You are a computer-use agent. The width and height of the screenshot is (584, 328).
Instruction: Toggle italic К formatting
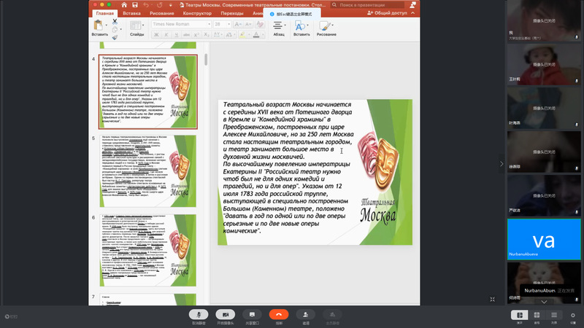click(x=166, y=34)
